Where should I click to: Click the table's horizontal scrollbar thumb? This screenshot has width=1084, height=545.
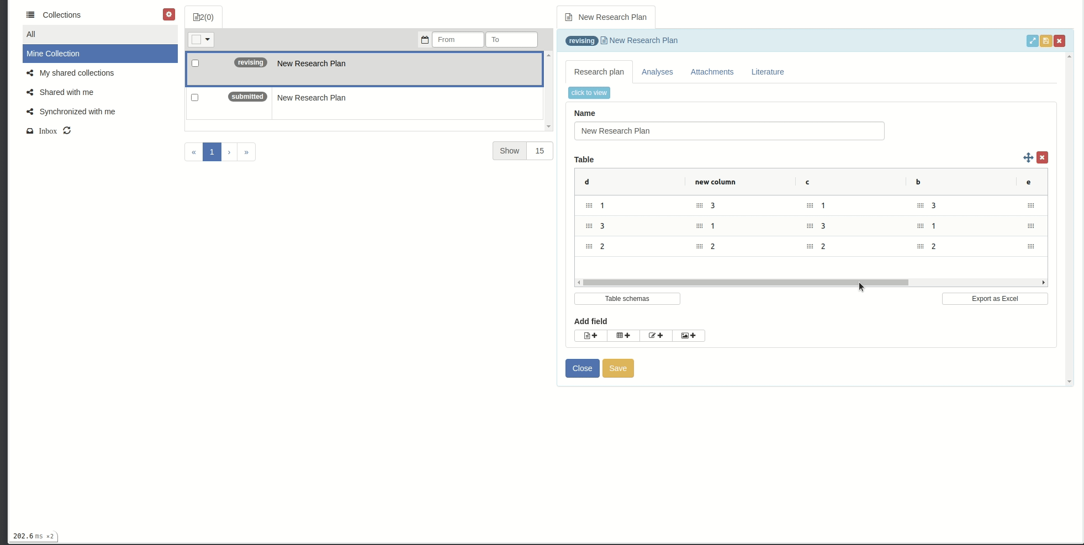tap(745, 283)
